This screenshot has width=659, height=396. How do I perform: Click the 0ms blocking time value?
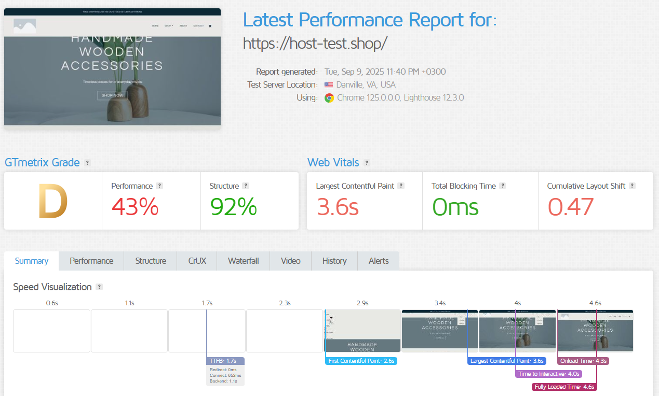tap(455, 207)
